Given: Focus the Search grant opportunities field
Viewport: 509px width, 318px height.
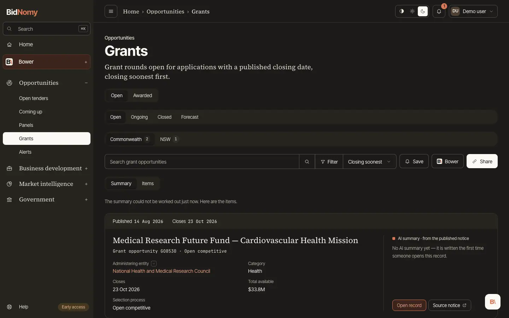Looking at the screenshot, I should tap(202, 161).
